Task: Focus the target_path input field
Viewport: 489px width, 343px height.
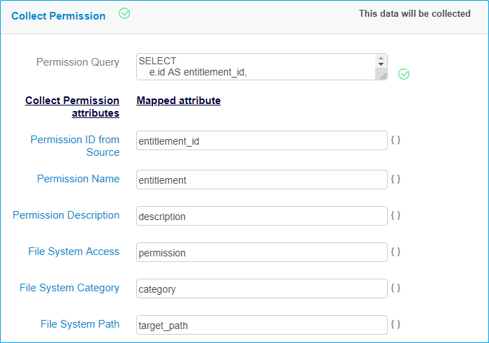Action: (261, 325)
